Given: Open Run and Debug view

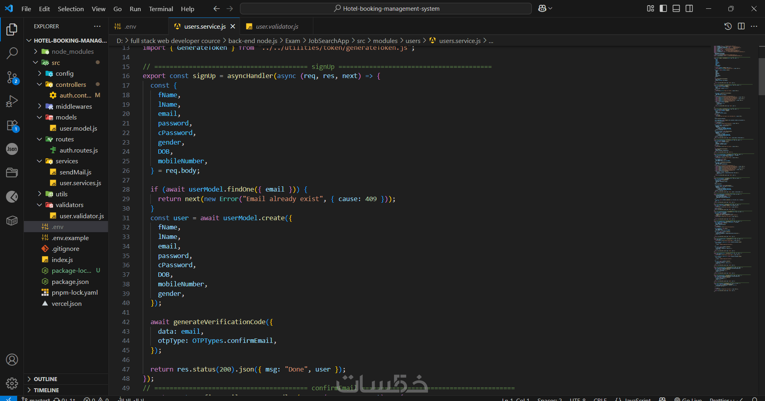Looking at the screenshot, I should pyautogui.click(x=12, y=101).
